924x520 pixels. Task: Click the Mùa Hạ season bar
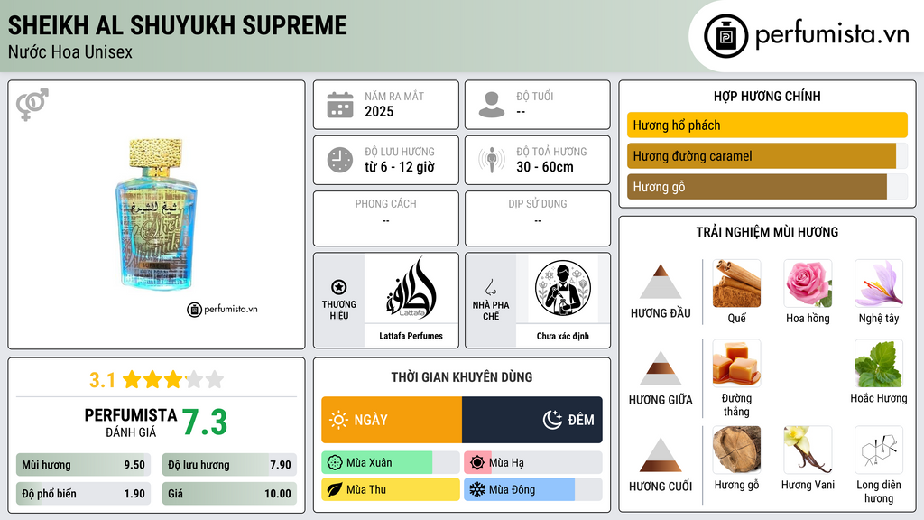point(532,463)
